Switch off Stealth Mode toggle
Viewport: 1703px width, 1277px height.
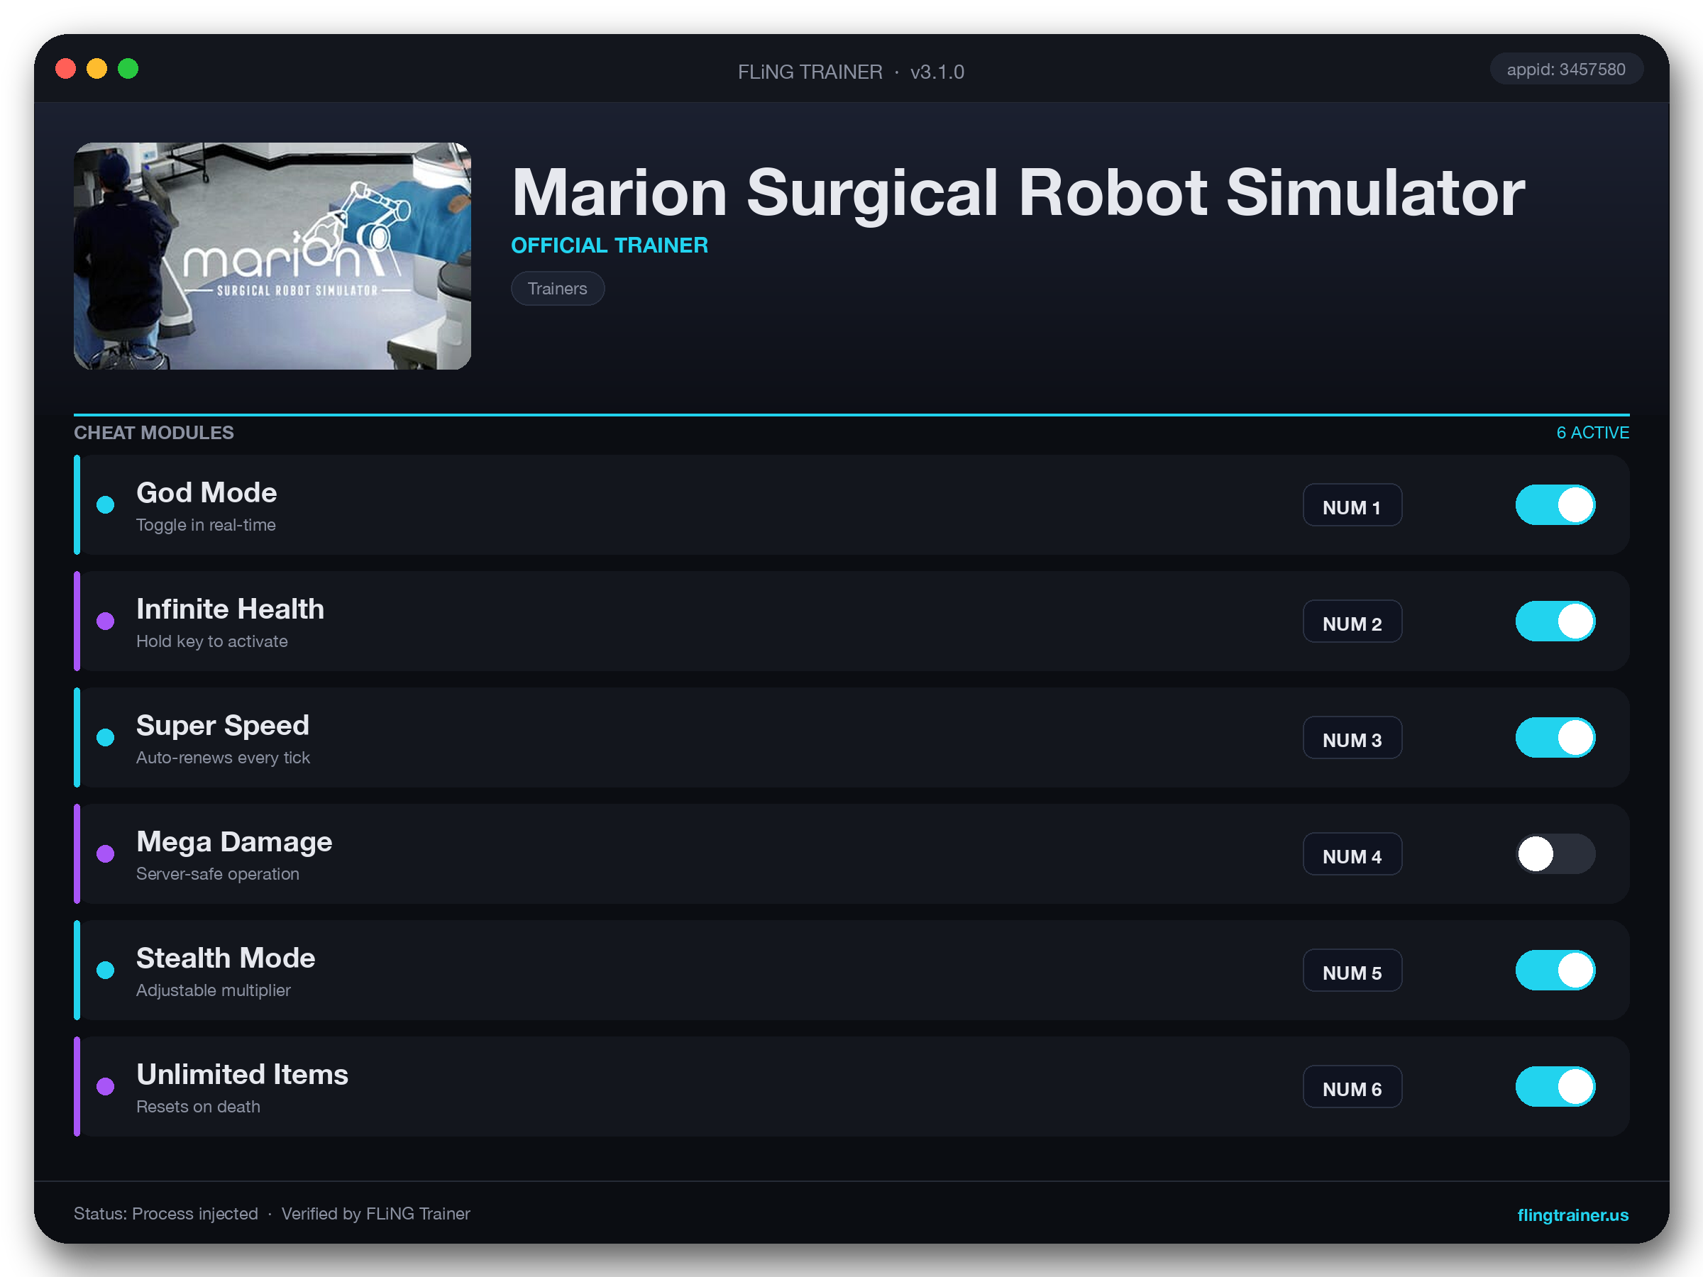1555,970
